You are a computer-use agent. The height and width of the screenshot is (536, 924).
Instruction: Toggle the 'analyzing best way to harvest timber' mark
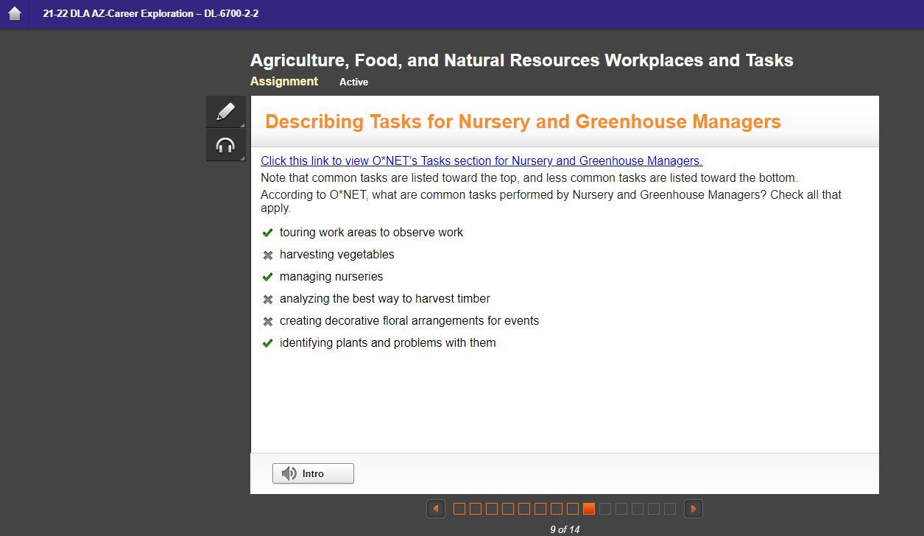(268, 299)
